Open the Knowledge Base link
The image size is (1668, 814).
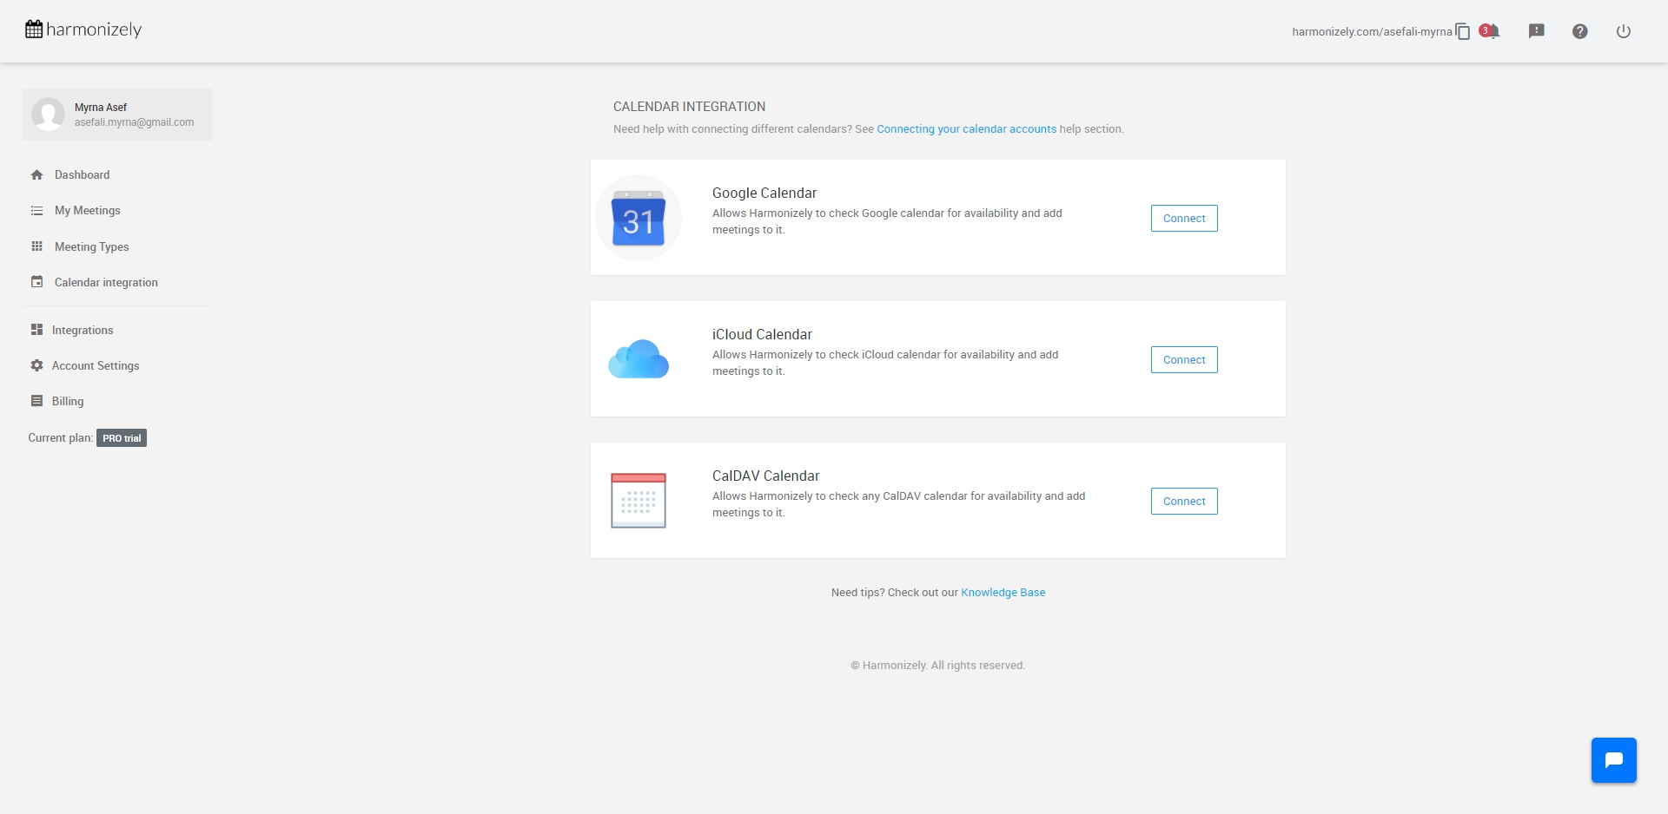1003,593
